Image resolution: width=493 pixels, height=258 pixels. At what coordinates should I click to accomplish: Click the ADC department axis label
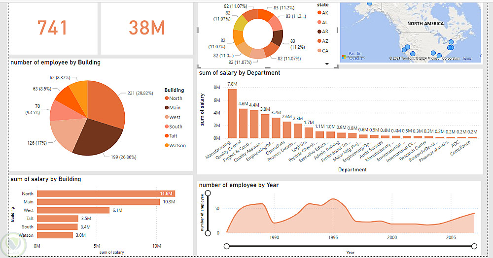pyautogui.click(x=455, y=144)
